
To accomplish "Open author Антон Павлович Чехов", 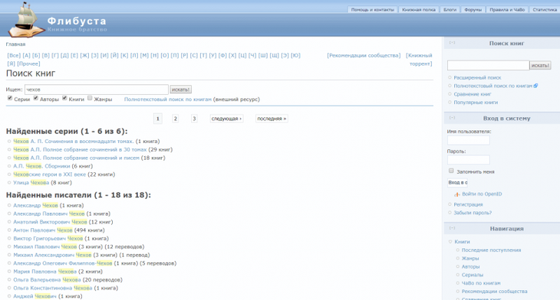I will pos(43,230).
